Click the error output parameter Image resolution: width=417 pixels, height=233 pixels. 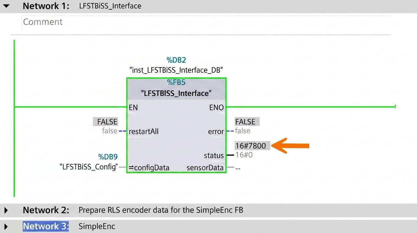click(216, 132)
